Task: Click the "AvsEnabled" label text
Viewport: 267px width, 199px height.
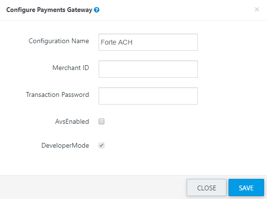Action: [72, 122]
